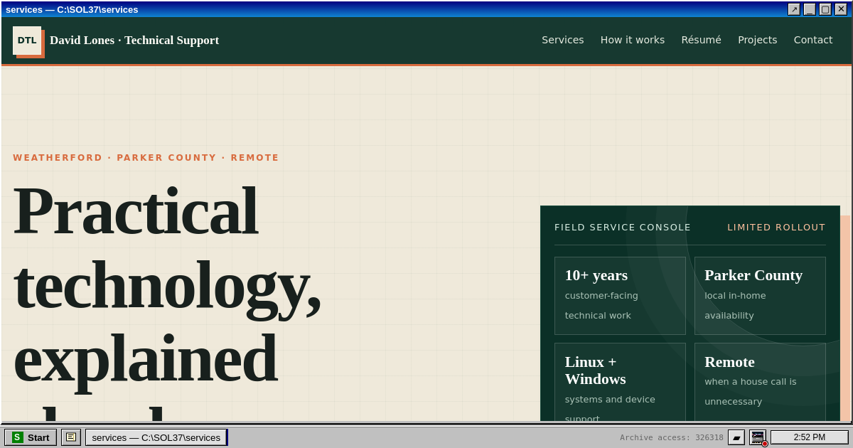Image resolution: width=853 pixels, height=448 pixels.
Task: Minimize the services window
Action: click(810, 9)
